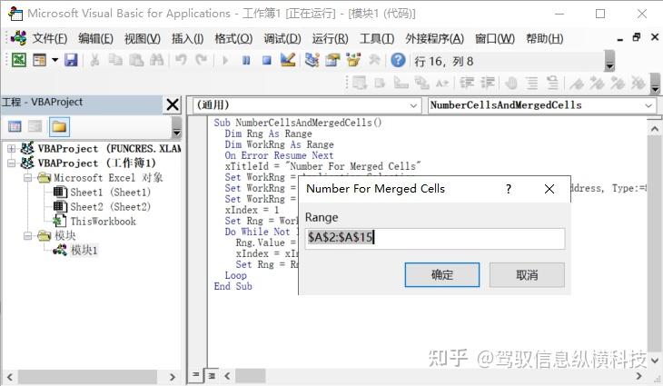Select Sheet2 (Sheet2) in project tree
The height and width of the screenshot is (386, 663).
[111, 207]
